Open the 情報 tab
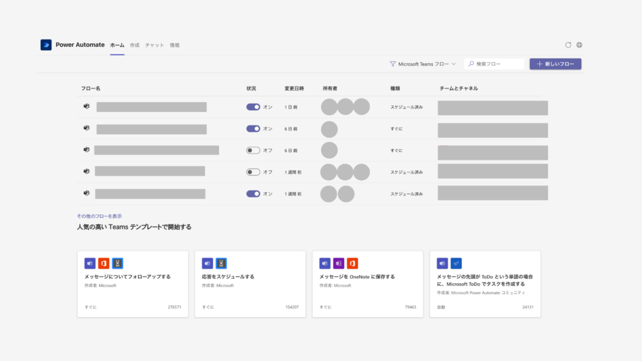The height and width of the screenshot is (361, 642). (175, 45)
